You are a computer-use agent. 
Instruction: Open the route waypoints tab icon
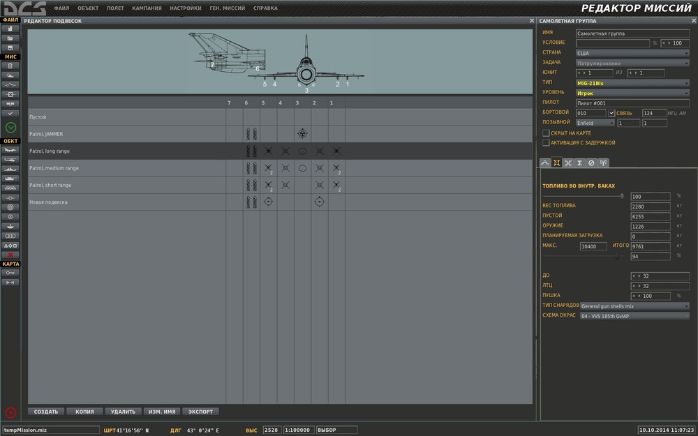coord(545,163)
